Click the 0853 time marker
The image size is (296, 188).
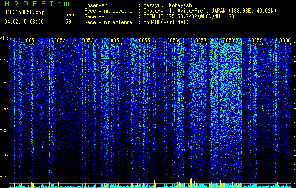click(x=88, y=40)
